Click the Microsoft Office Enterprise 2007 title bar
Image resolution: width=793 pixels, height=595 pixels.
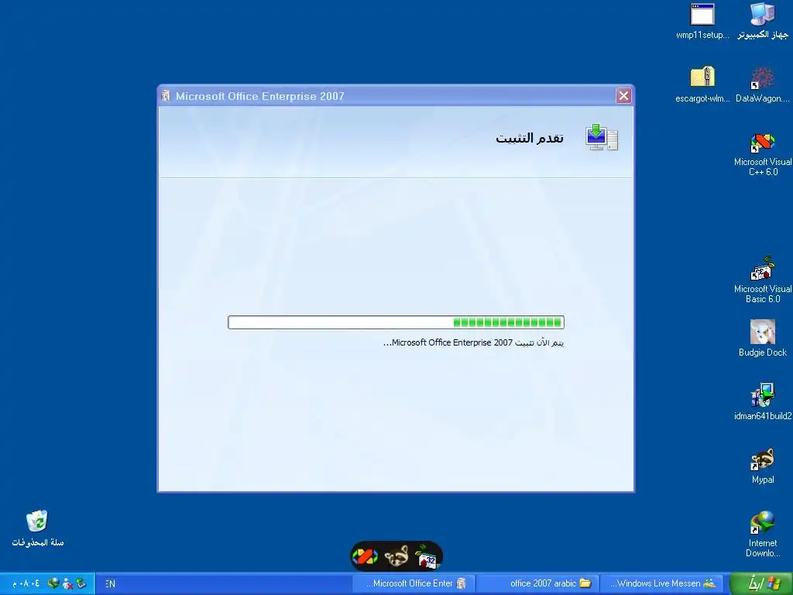click(x=396, y=95)
